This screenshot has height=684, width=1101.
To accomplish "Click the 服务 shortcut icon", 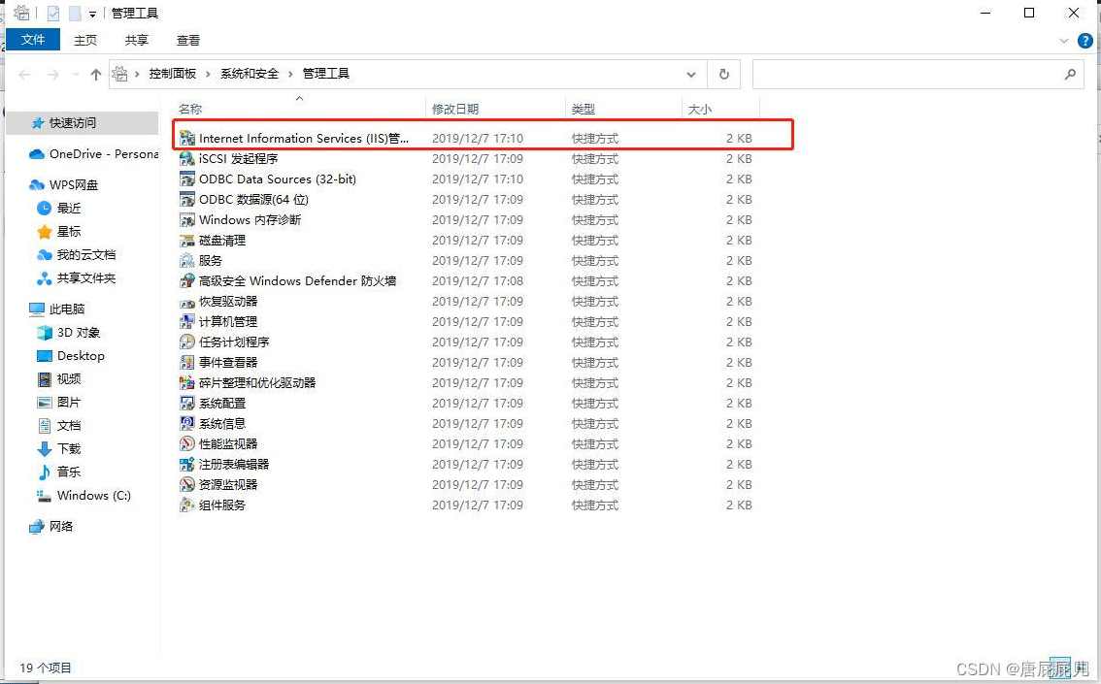I will (x=187, y=261).
